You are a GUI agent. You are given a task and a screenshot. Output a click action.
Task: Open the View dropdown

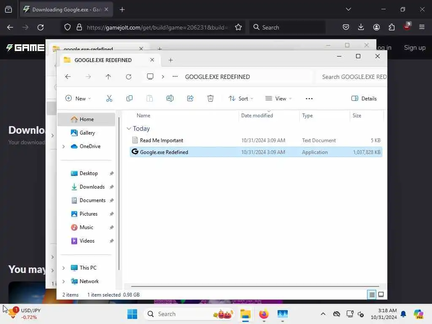point(278,98)
